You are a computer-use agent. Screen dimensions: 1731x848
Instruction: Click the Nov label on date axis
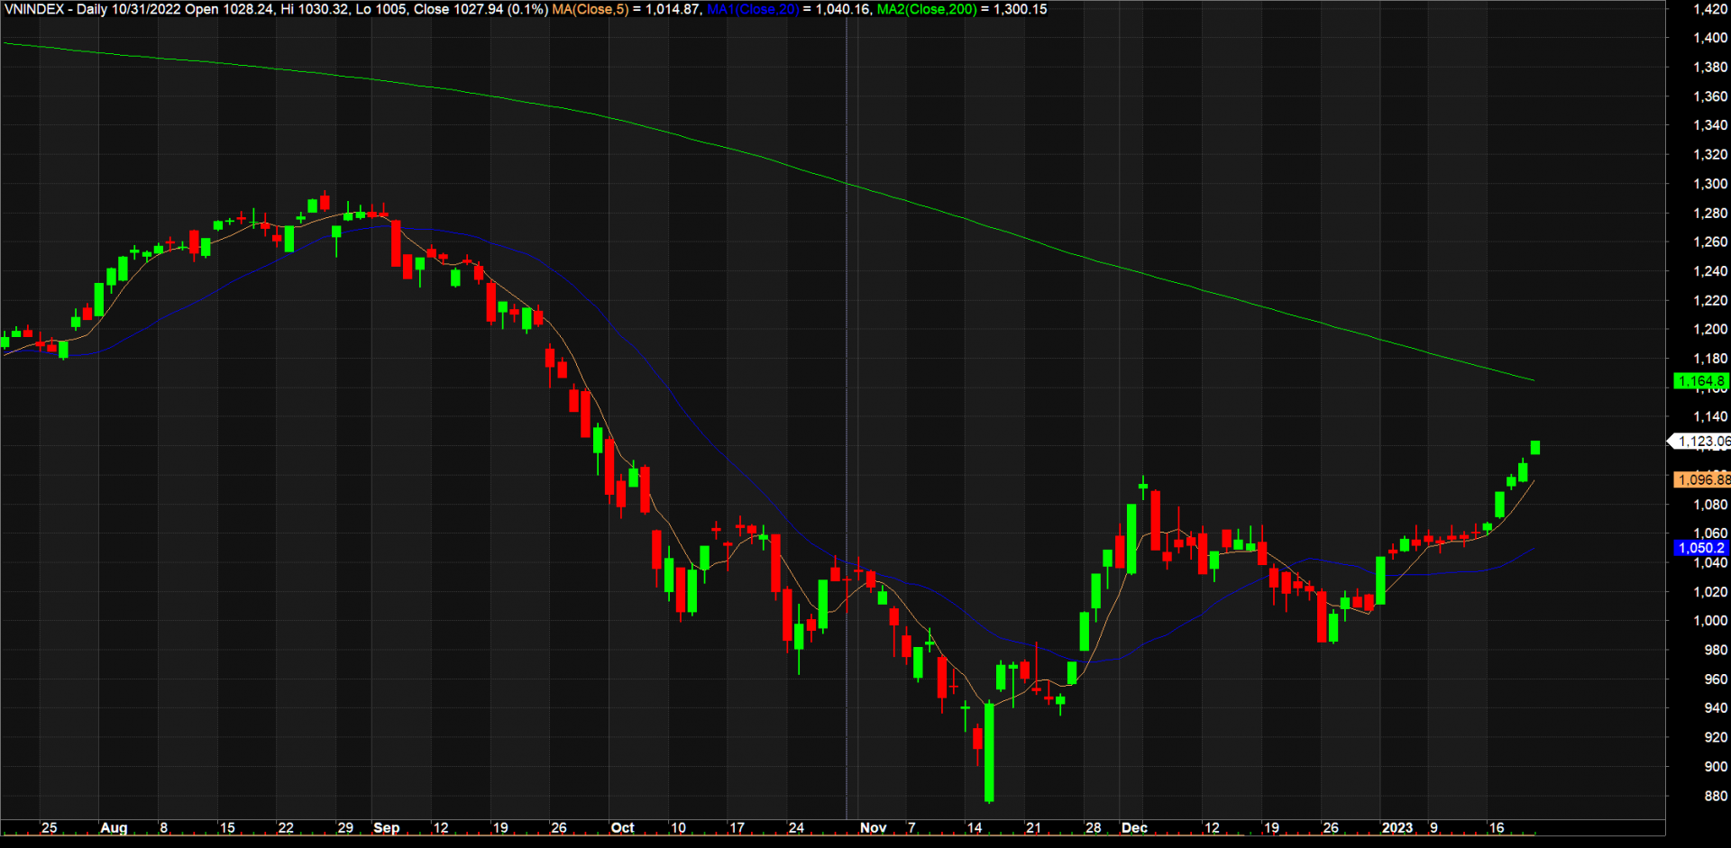coord(873,828)
